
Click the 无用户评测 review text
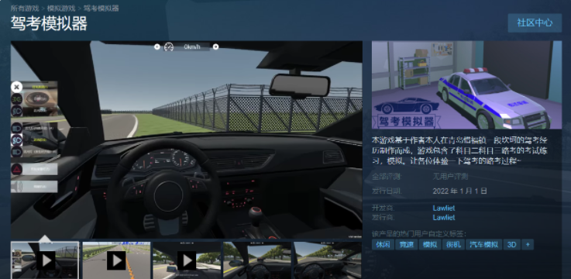pyautogui.click(x=450, y=177)
